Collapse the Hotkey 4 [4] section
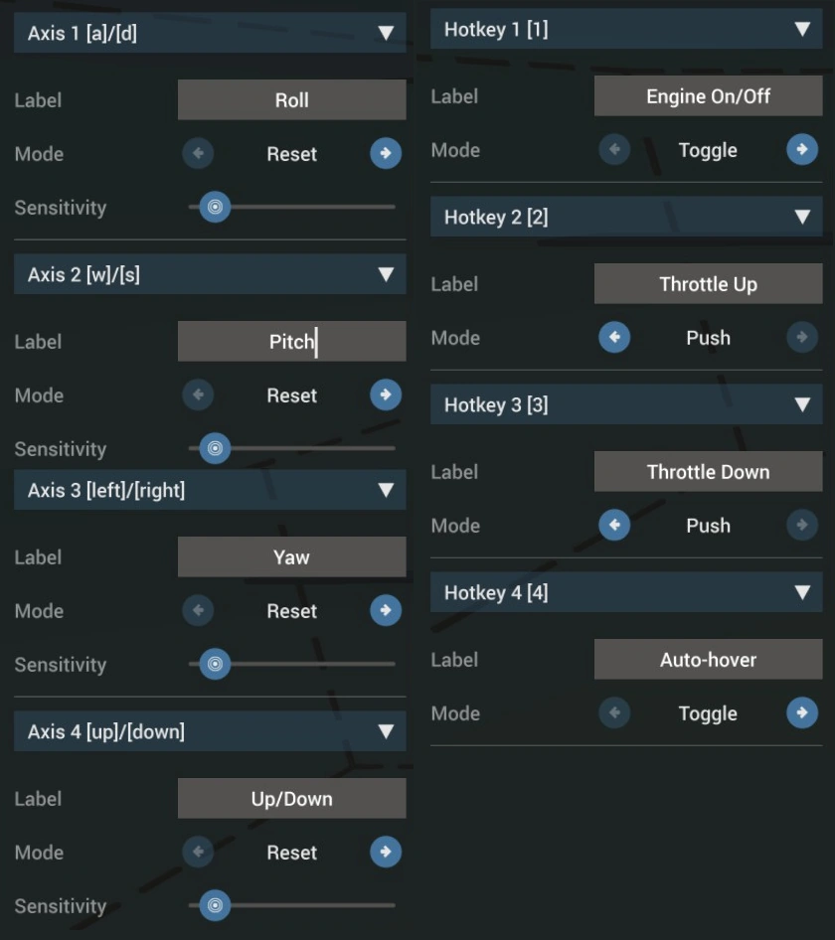The width and height of the screenshot is (835, 940). (x=803, y=593)
